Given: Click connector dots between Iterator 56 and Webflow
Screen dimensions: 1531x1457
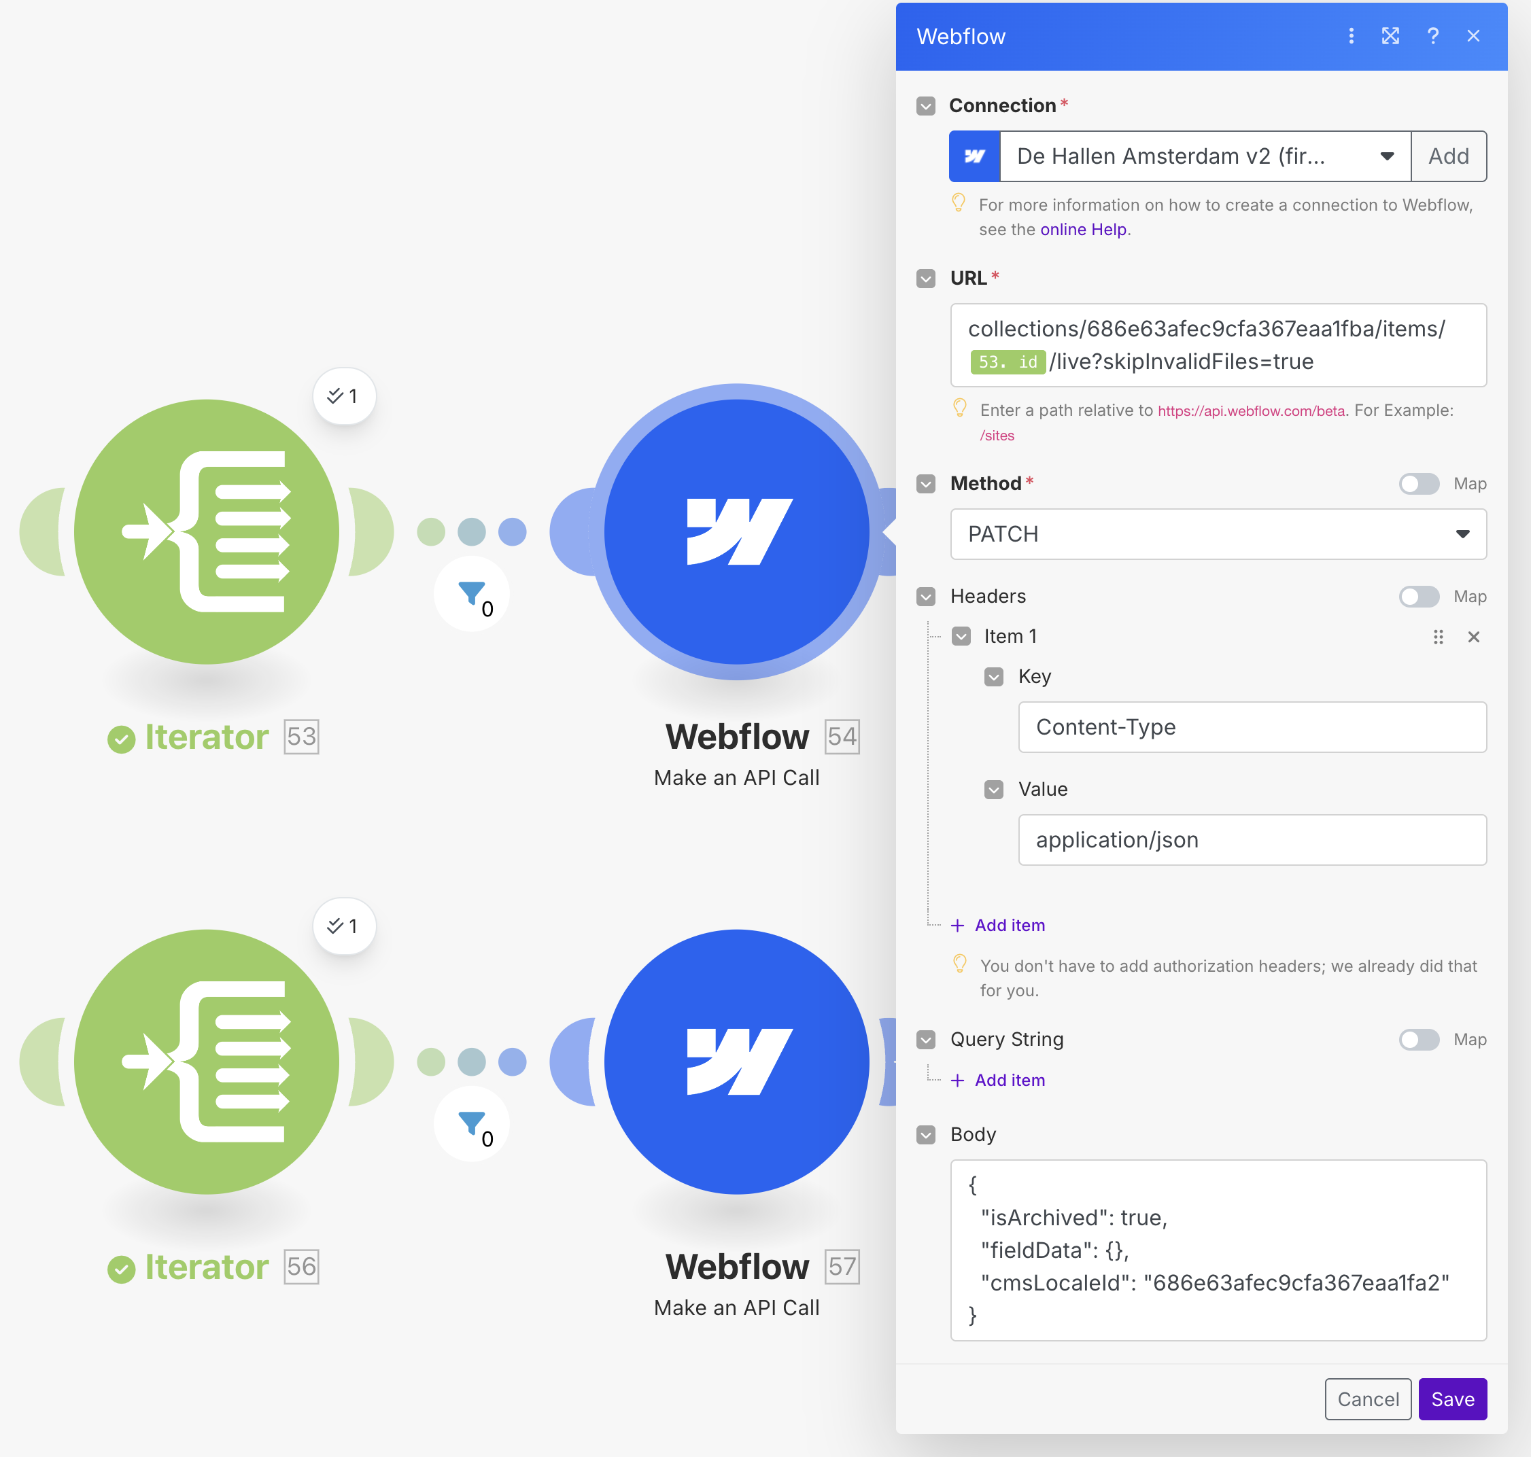Looking at the screenshot, I should 472,1061.
